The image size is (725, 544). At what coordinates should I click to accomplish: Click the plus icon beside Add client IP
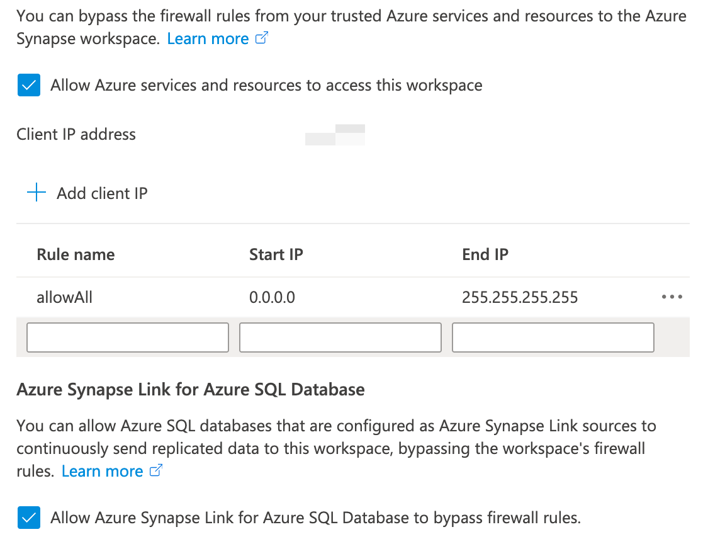(37, 193)
